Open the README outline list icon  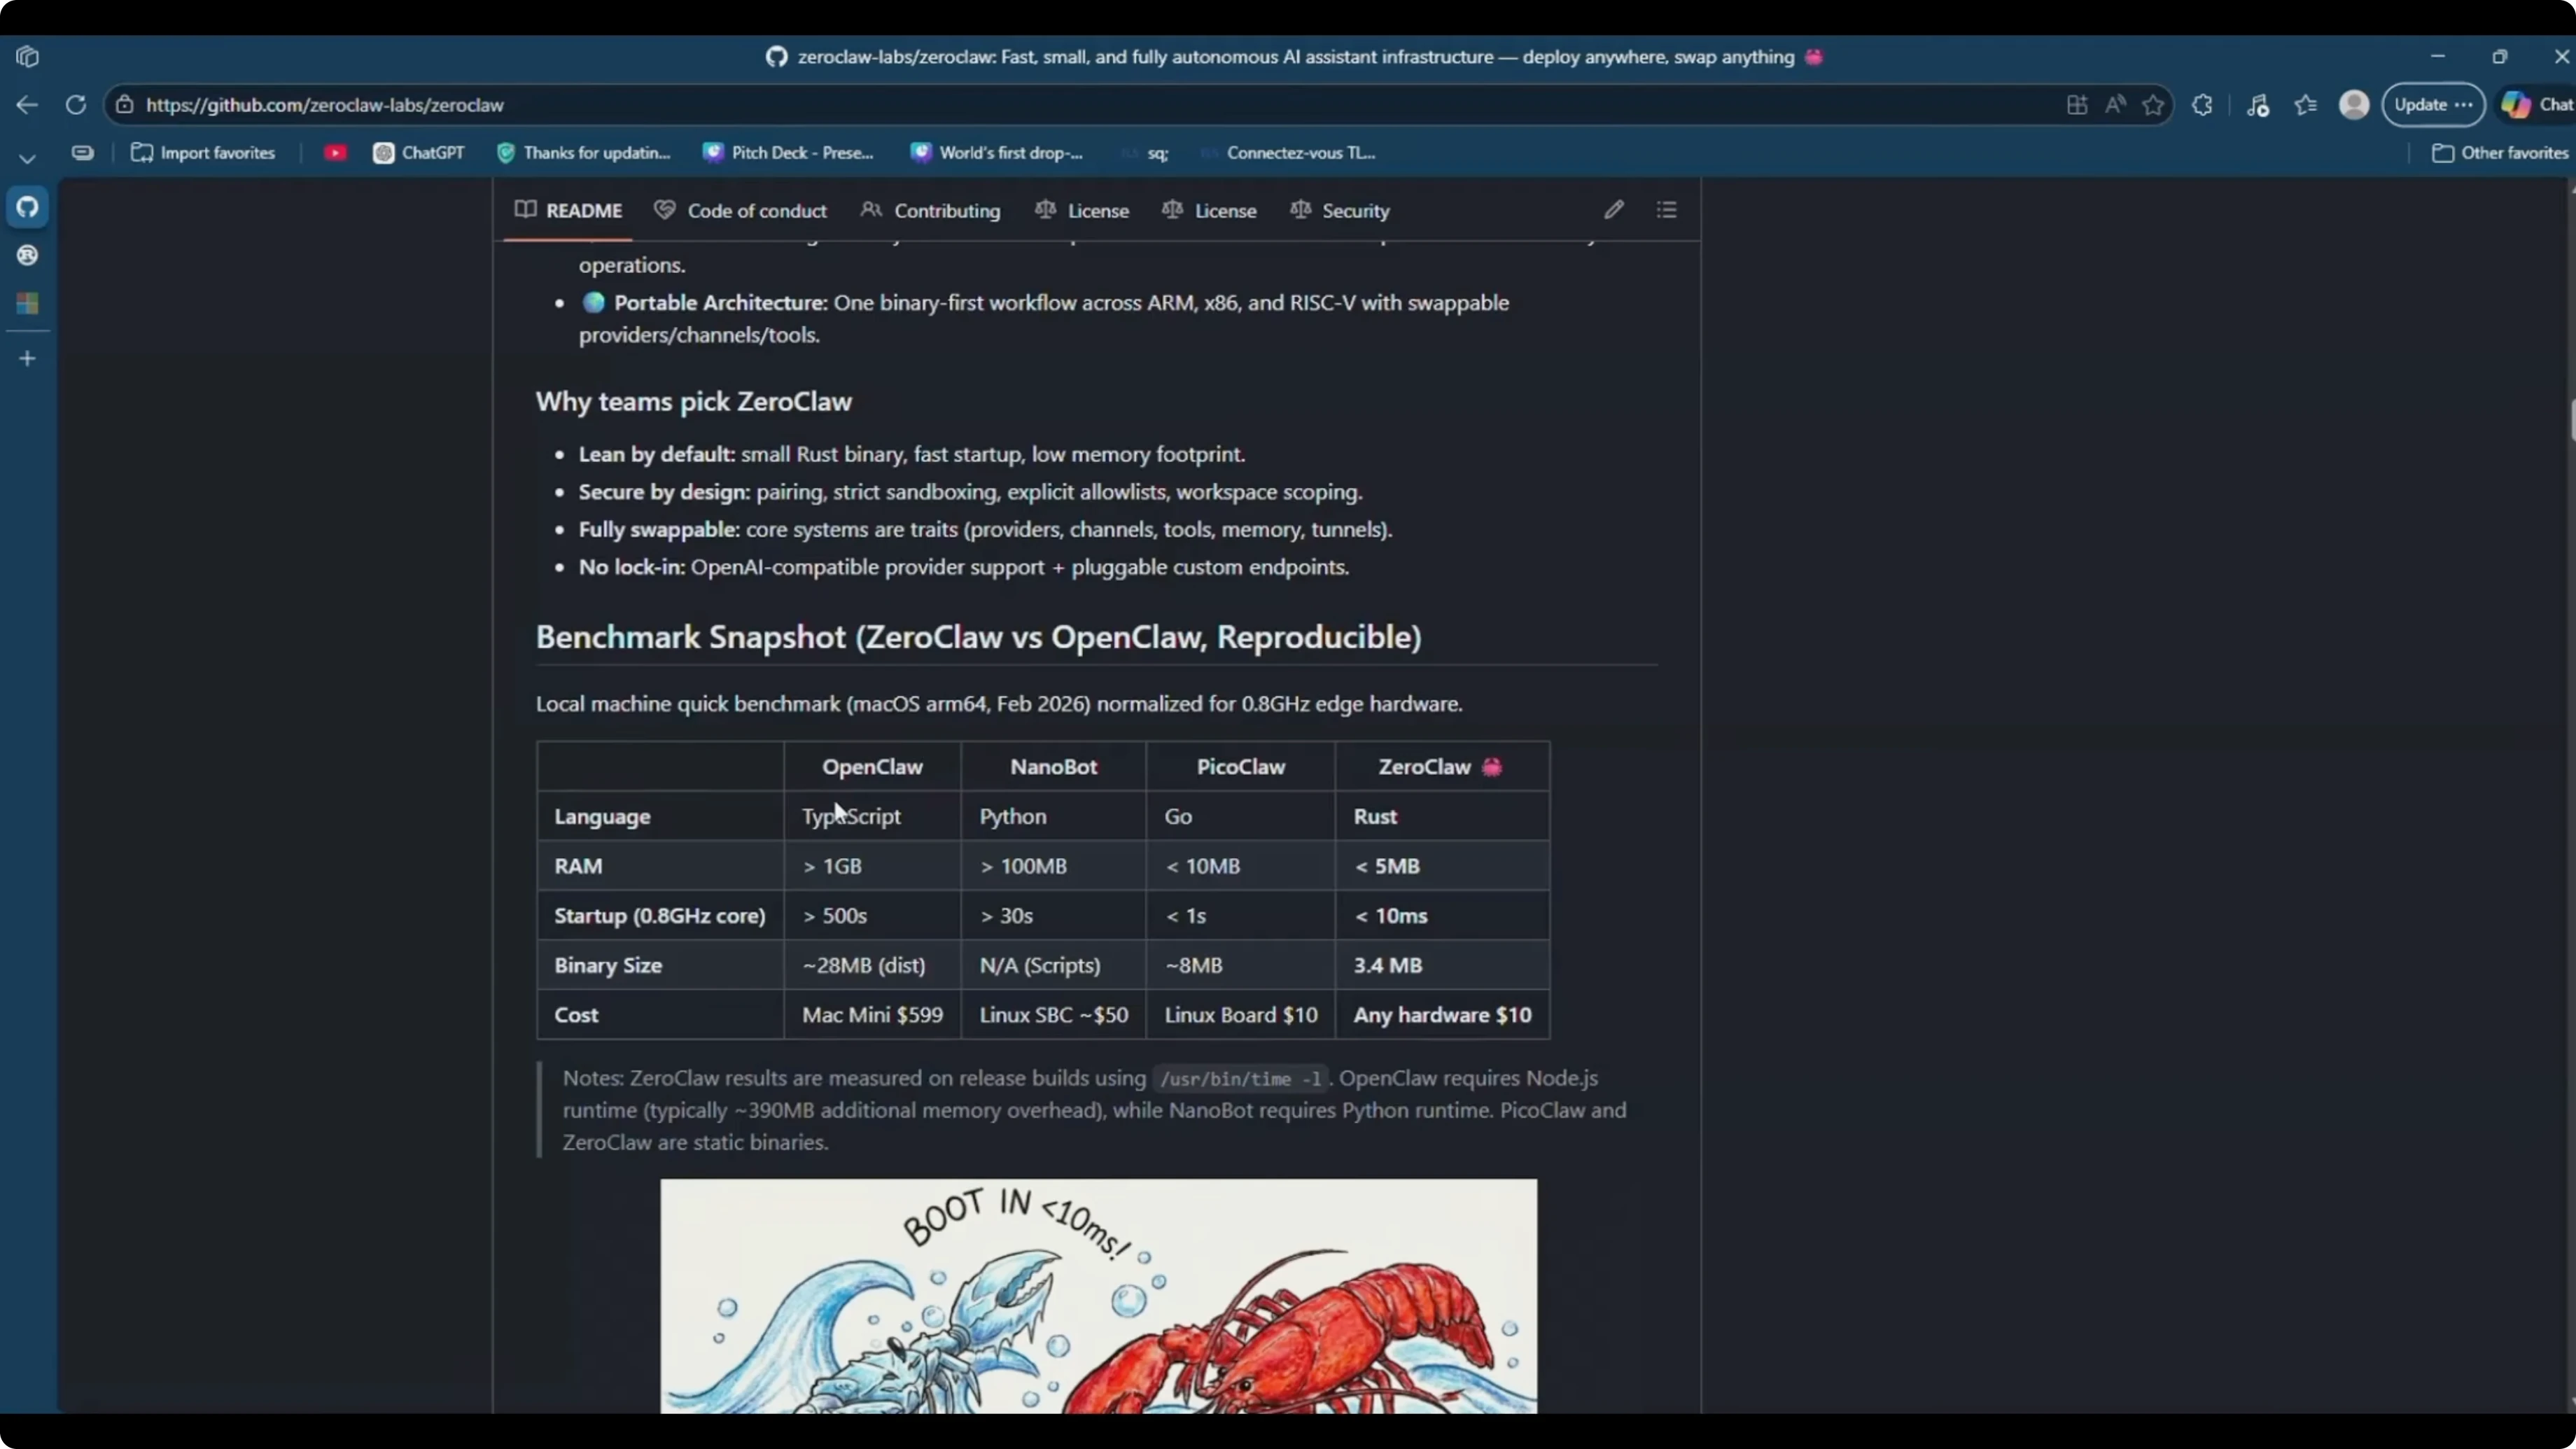click(x=1666, y=210)
